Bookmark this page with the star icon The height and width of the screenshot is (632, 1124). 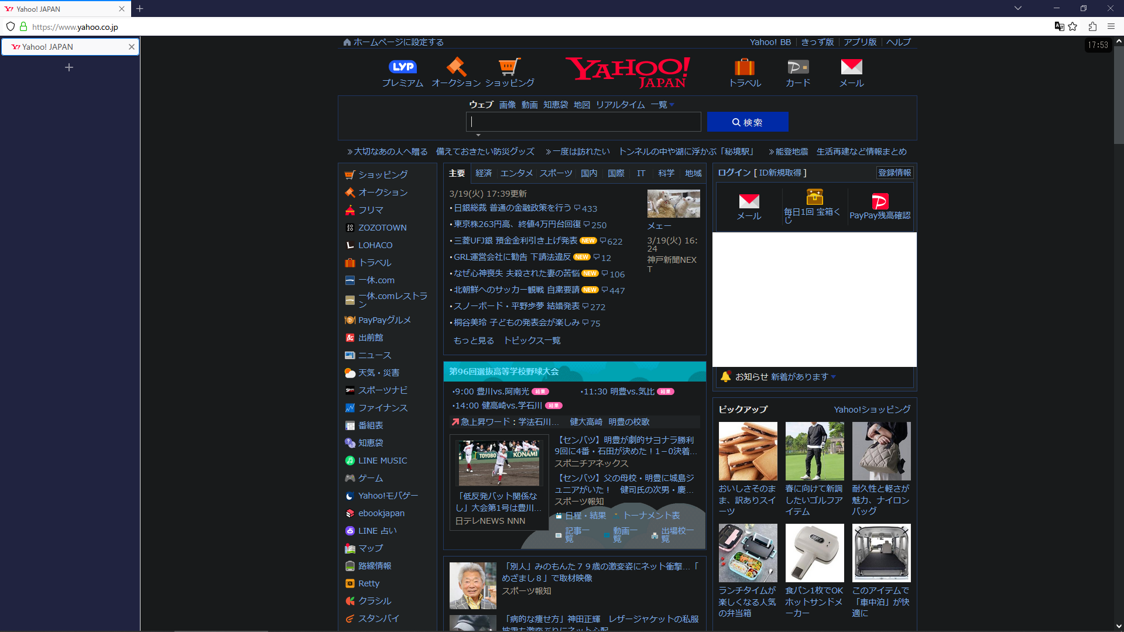pyautogui.click(x=1072, y=26)
